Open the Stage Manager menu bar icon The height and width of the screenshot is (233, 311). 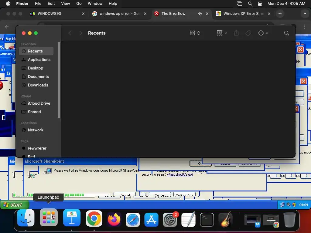[239, 4]
